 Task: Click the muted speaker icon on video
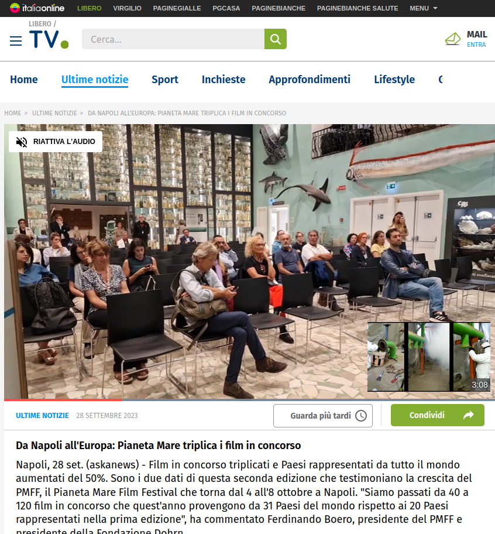[22, 142]
